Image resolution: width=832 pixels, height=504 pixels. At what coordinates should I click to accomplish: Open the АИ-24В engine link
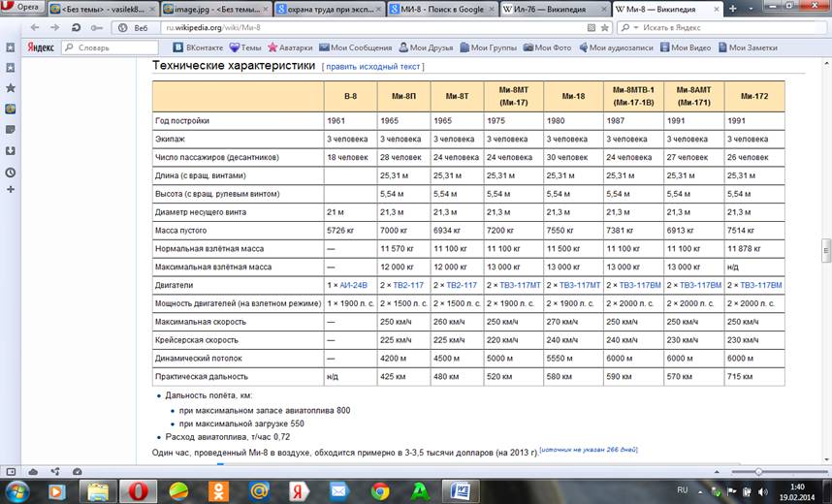tap(353, 285)
